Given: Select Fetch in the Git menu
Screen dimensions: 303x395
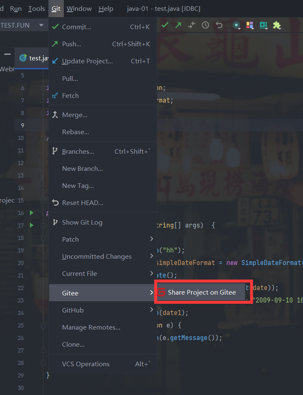Looking at the screenshot, I should [103, 96].
